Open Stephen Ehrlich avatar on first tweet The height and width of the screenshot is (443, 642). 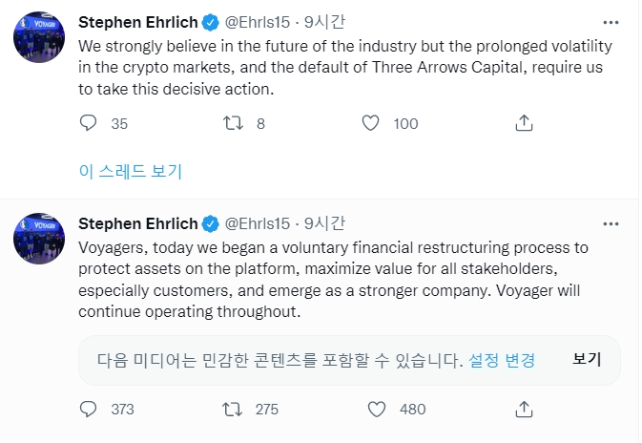[39, 38]
